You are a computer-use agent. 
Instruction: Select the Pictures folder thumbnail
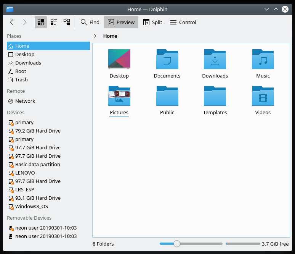[x=119, y=95]
